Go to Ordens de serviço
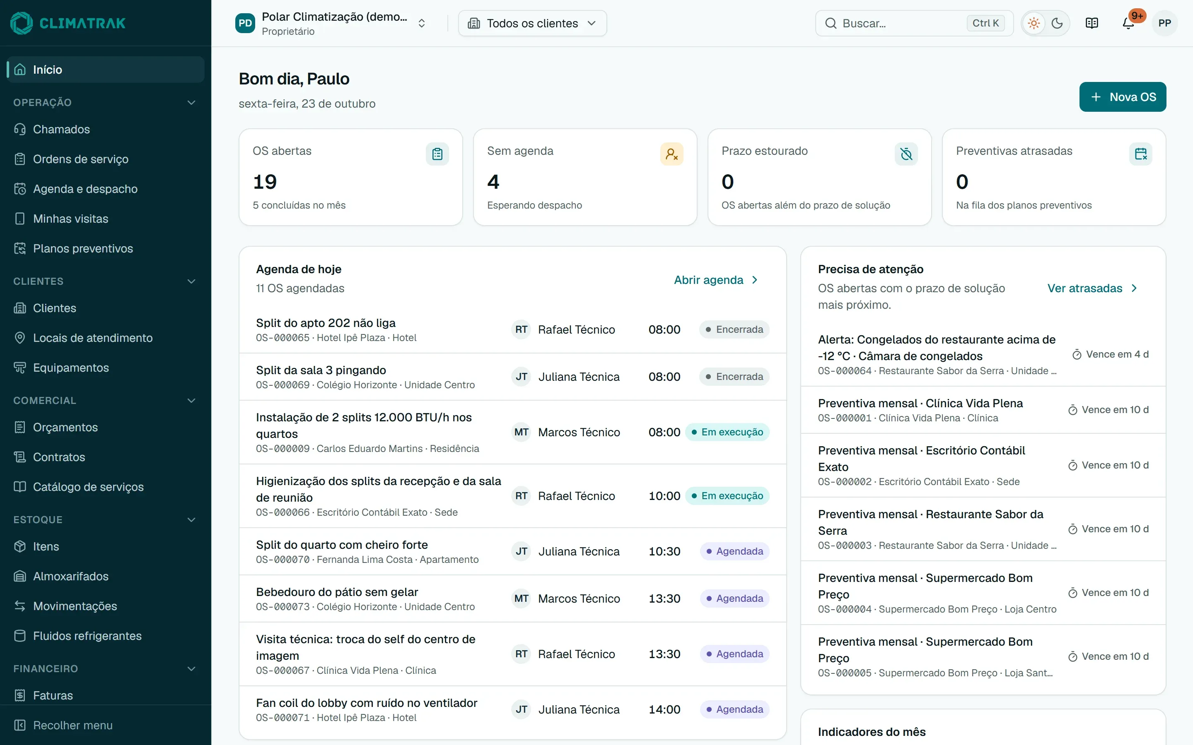Screen dimensions: 1193x745 106,159
